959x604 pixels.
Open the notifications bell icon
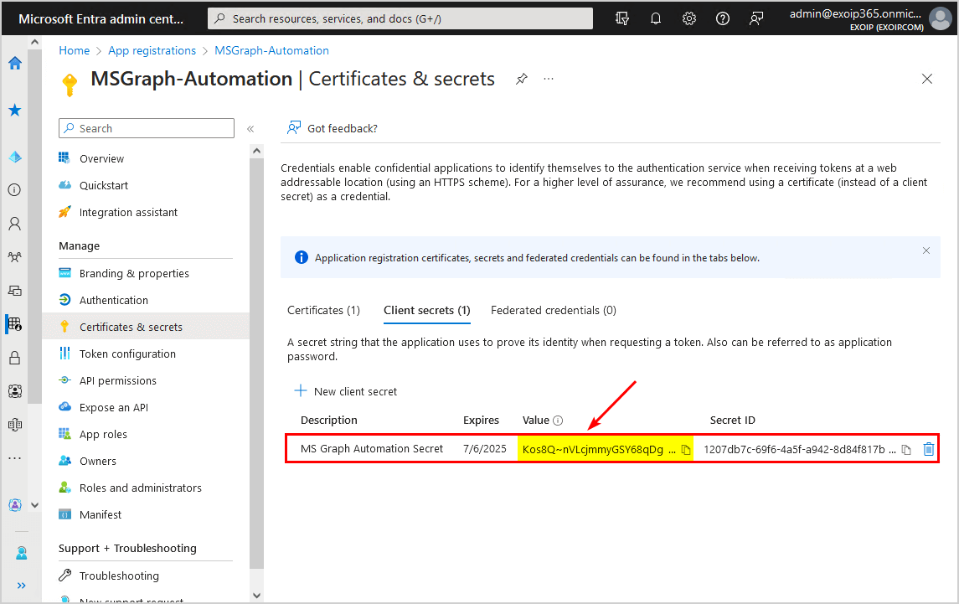tap(656, 18)
